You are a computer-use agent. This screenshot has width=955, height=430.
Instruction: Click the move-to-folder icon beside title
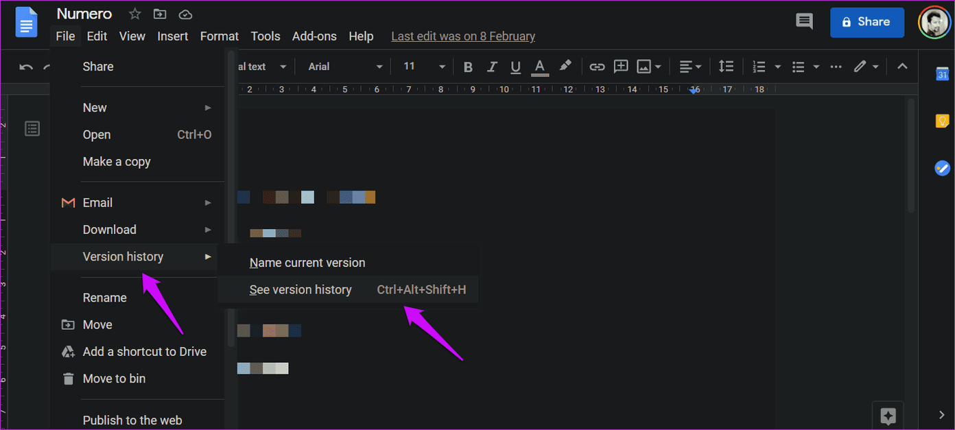point(160,14)
